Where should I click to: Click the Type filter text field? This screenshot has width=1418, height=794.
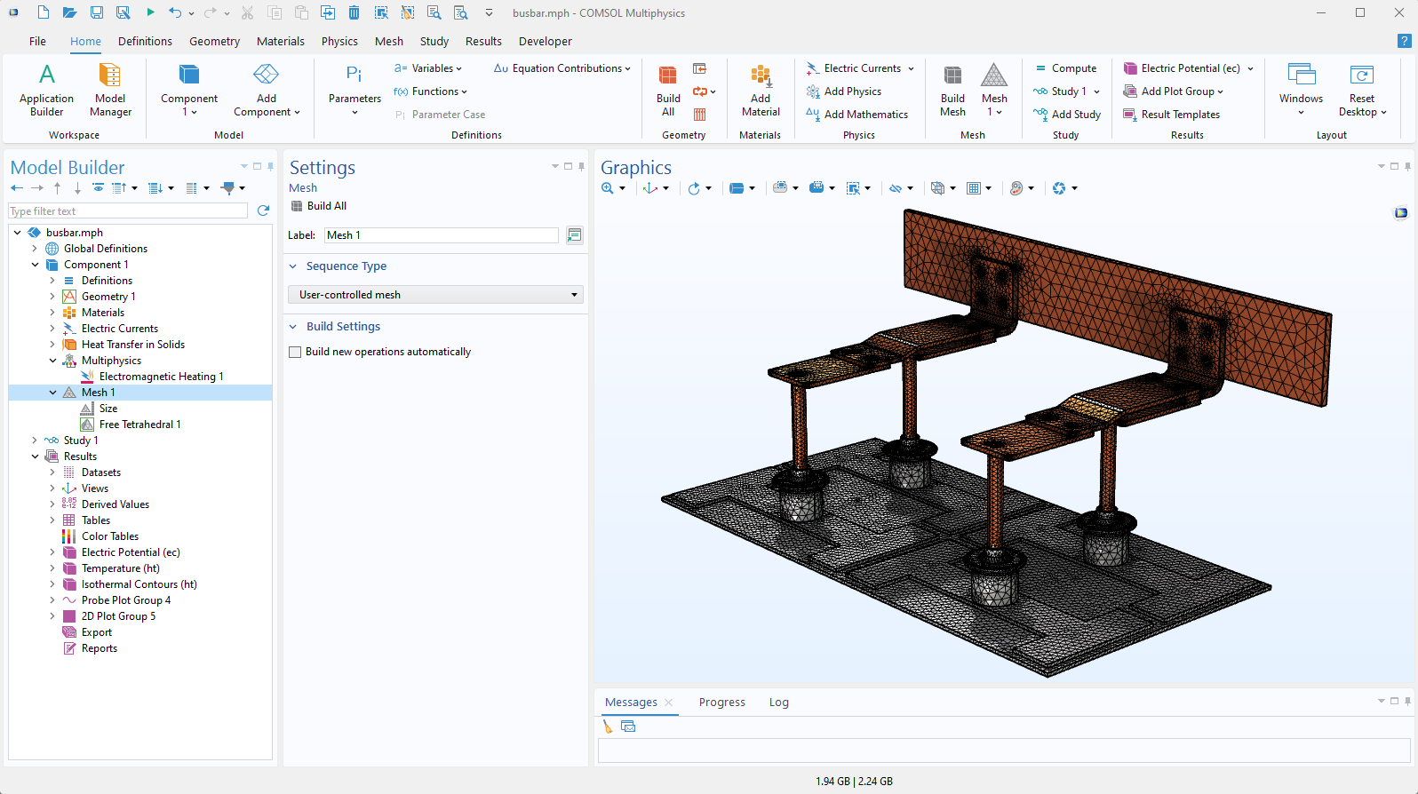128,211
